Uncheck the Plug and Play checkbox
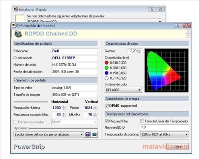This screenshot has width=199, height=159. pyautogui.click(x=107, y=121)
